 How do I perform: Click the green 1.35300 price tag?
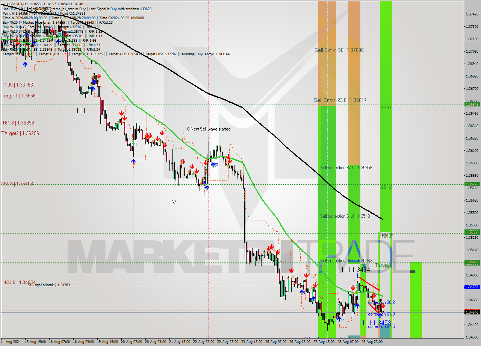(472, 233)
